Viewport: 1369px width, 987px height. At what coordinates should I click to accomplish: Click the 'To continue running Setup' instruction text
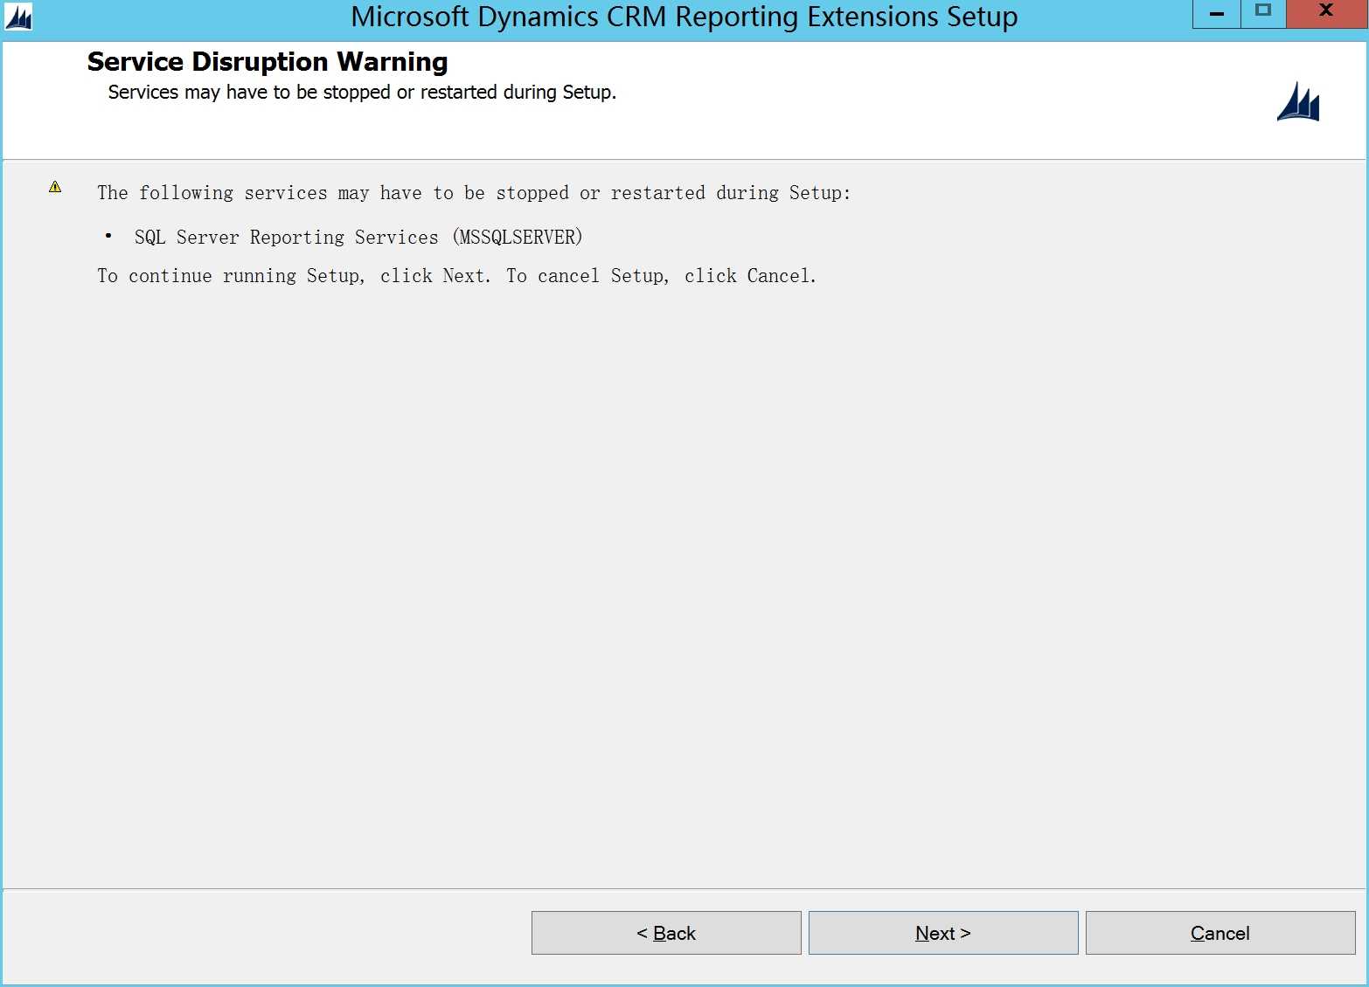[456, 276]
